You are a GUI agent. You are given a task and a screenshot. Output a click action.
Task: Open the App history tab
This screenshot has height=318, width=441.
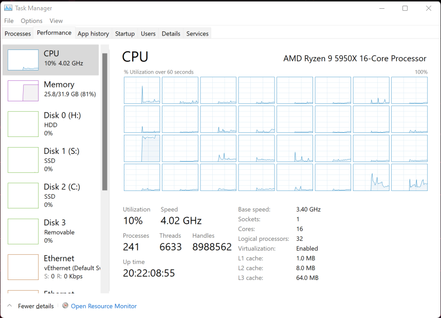(x=93, y=33)
